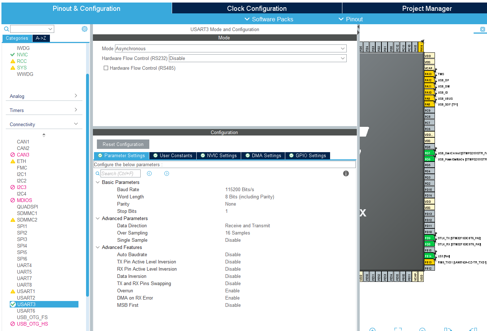The height and width of the screenshot is (331, 487).
Task: Open the DMA Settings tab
Action: pyautogui.click(x=263, y=155)
